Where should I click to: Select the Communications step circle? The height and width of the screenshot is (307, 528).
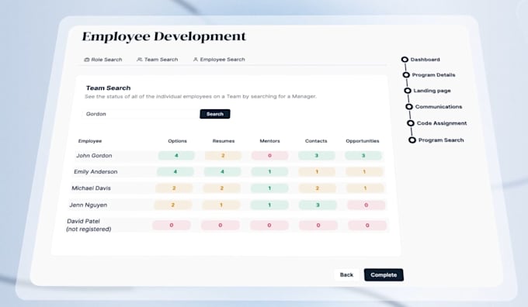(x=408, y=106)
